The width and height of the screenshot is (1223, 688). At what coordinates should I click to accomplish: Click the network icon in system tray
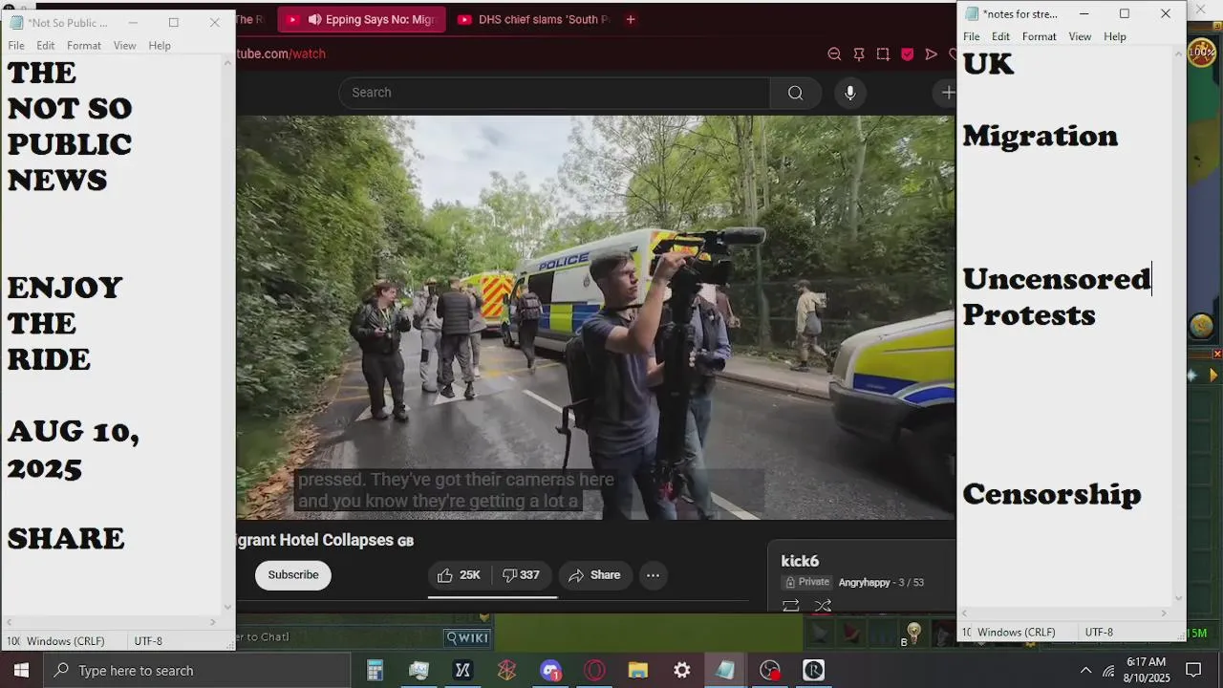(x=1108, y=671)
